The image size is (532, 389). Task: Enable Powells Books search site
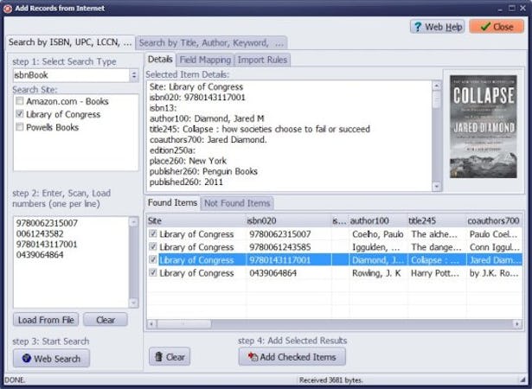[20, 127]
